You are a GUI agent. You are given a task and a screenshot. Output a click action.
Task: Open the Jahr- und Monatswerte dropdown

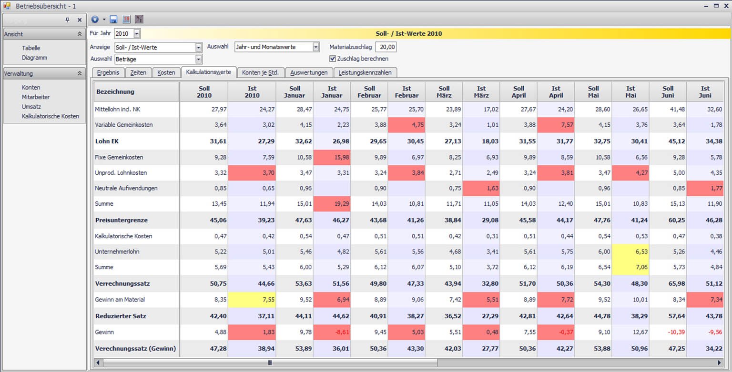click(315, 47)
